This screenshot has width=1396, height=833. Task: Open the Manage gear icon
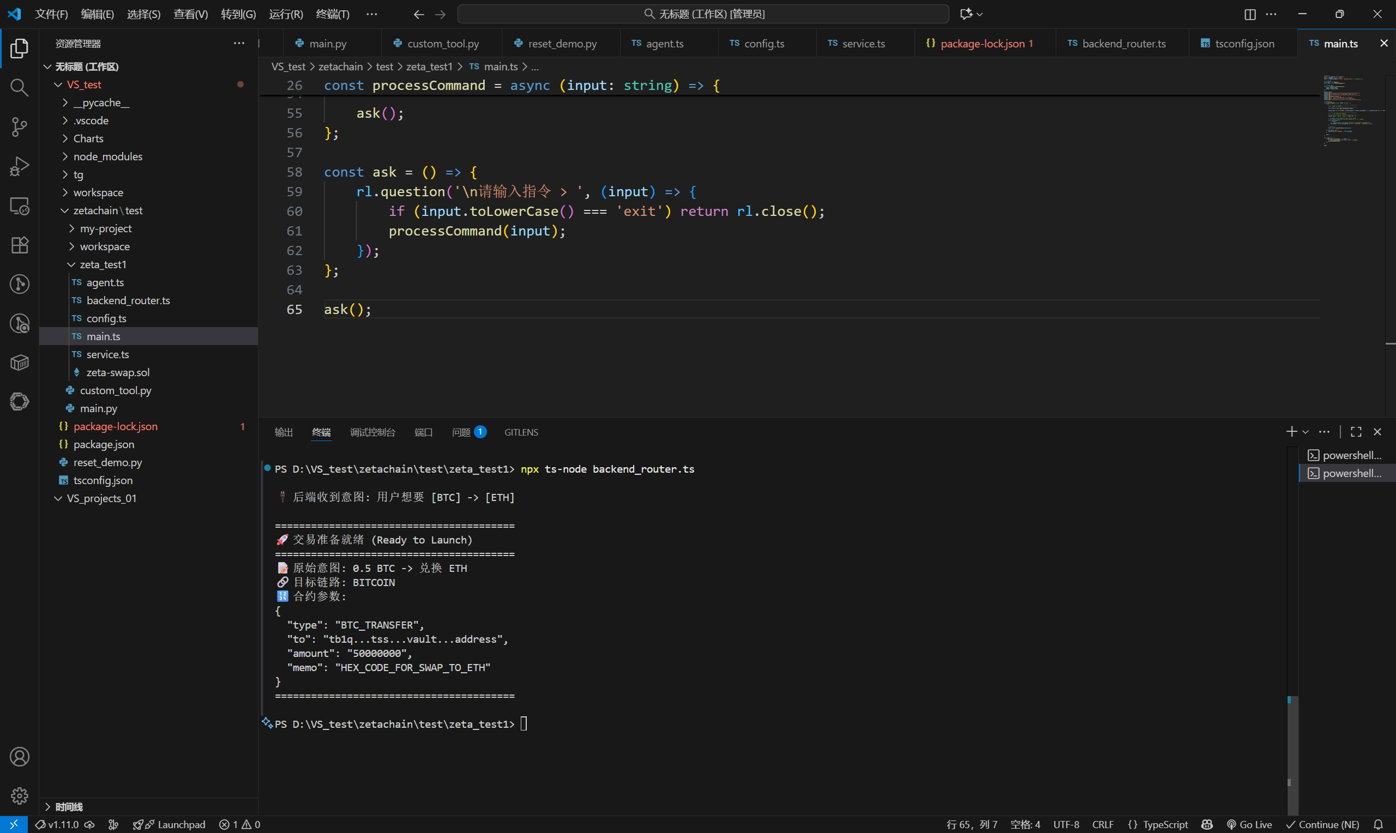coord(19,795)
